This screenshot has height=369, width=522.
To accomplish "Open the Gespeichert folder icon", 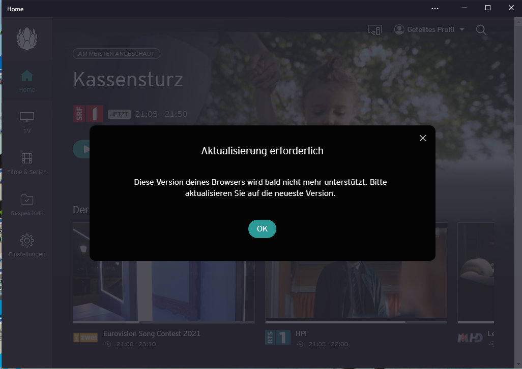I will pyautogui.click(x=27, y=199).
